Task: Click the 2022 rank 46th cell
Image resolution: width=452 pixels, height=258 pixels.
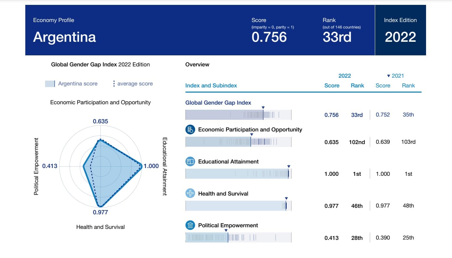Action: click(x=357, y=206)
